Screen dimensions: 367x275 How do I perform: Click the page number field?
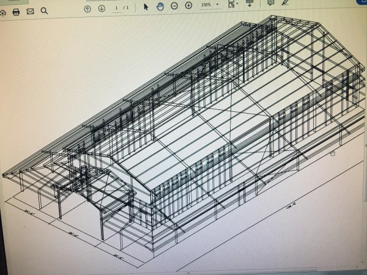[x=116, y=8]
